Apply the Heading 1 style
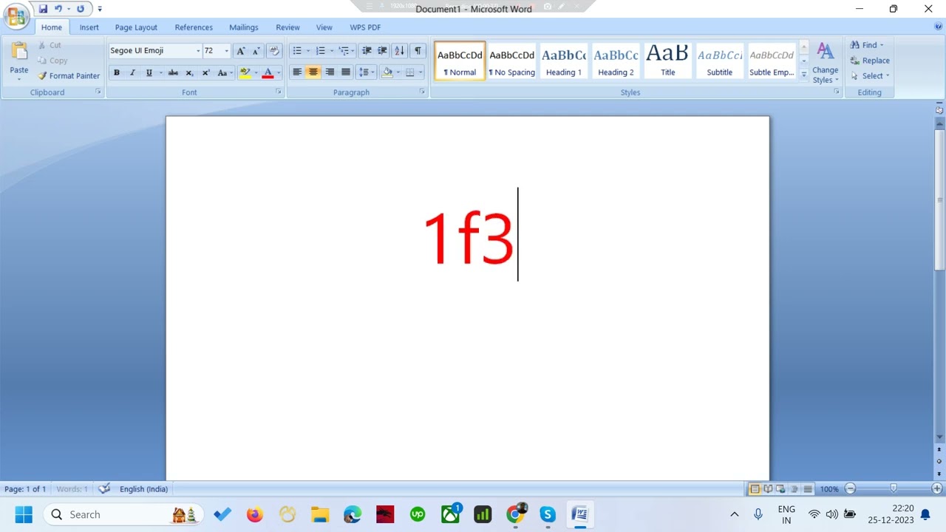The image size is (946, 532). click(x=564, y=60)
